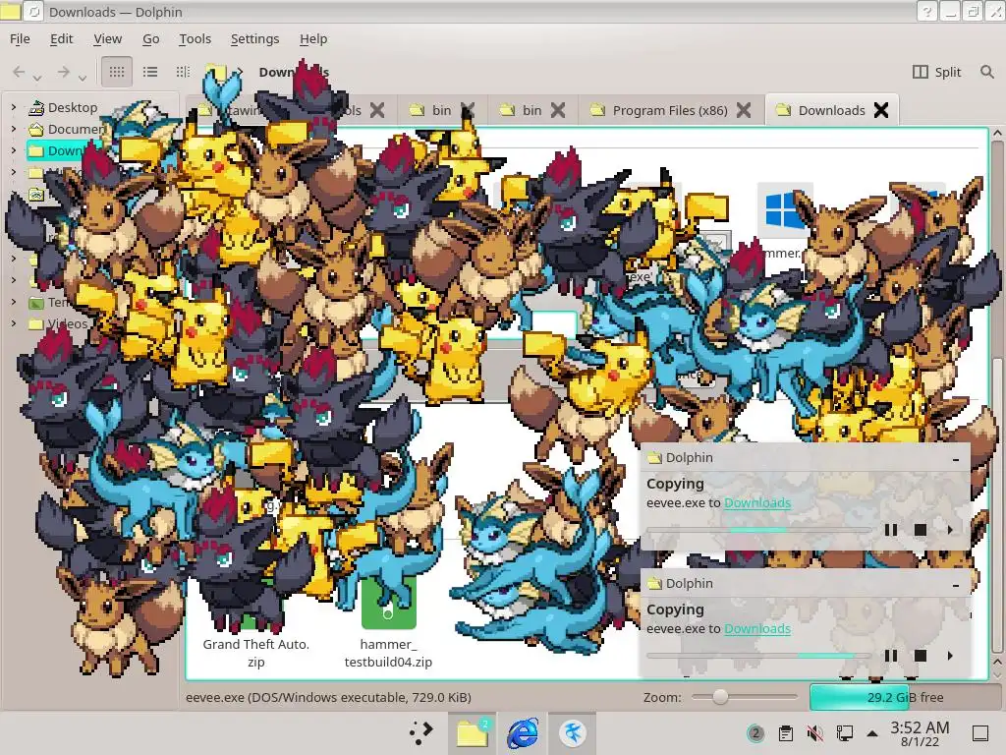Select Documents in the folders panel
This screenshot has height=755, width=1006.
(67, 129)
